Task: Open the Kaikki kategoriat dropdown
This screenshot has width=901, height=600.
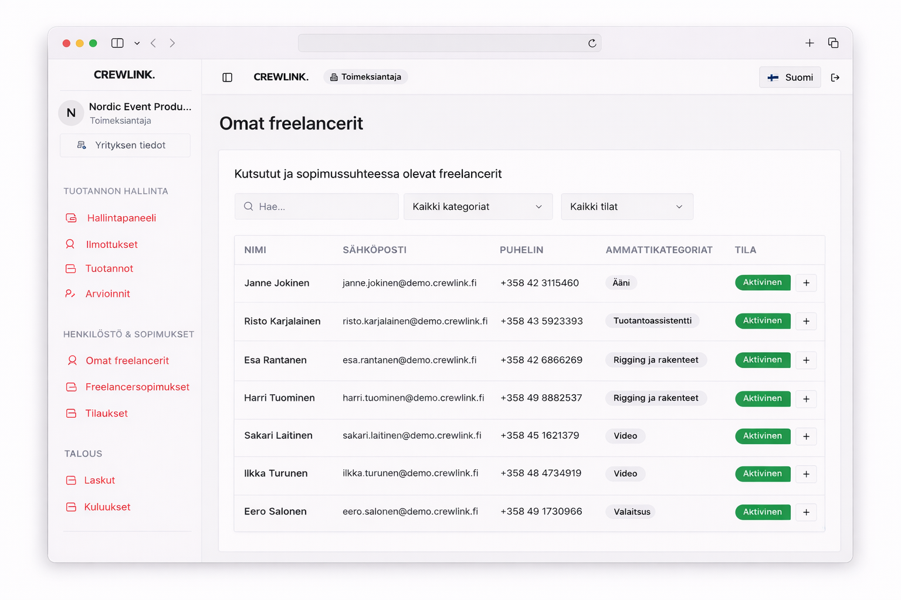Action: click(478, 207)
